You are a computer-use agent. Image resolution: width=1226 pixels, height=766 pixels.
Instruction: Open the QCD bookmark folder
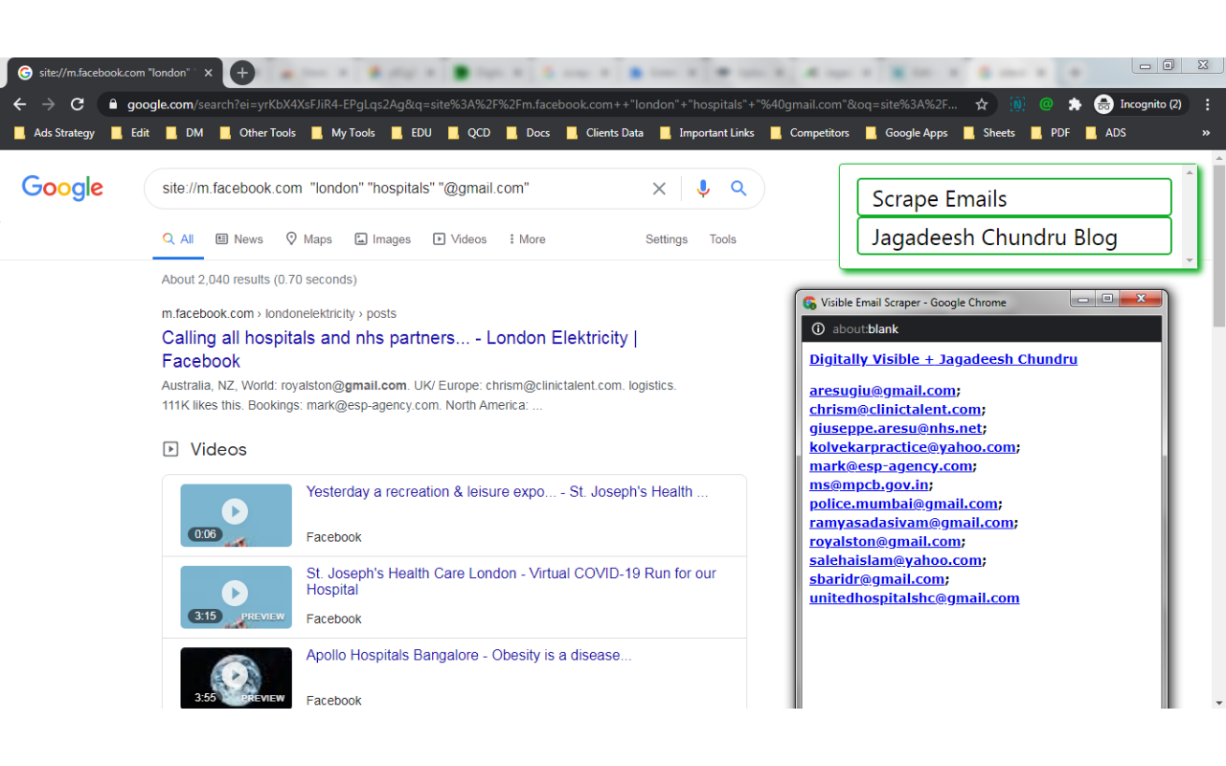(x=468, y=133)
